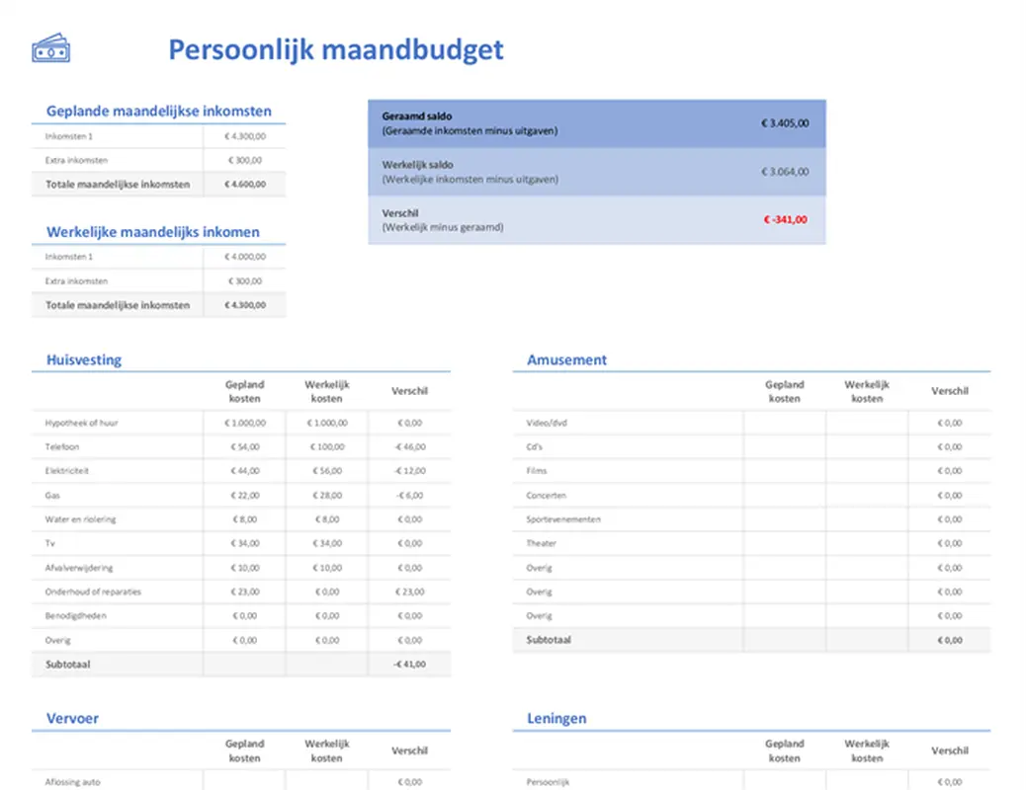
Task: Select the Werkelijk saldo amount € 3.064,00
Action: point(785,172)
